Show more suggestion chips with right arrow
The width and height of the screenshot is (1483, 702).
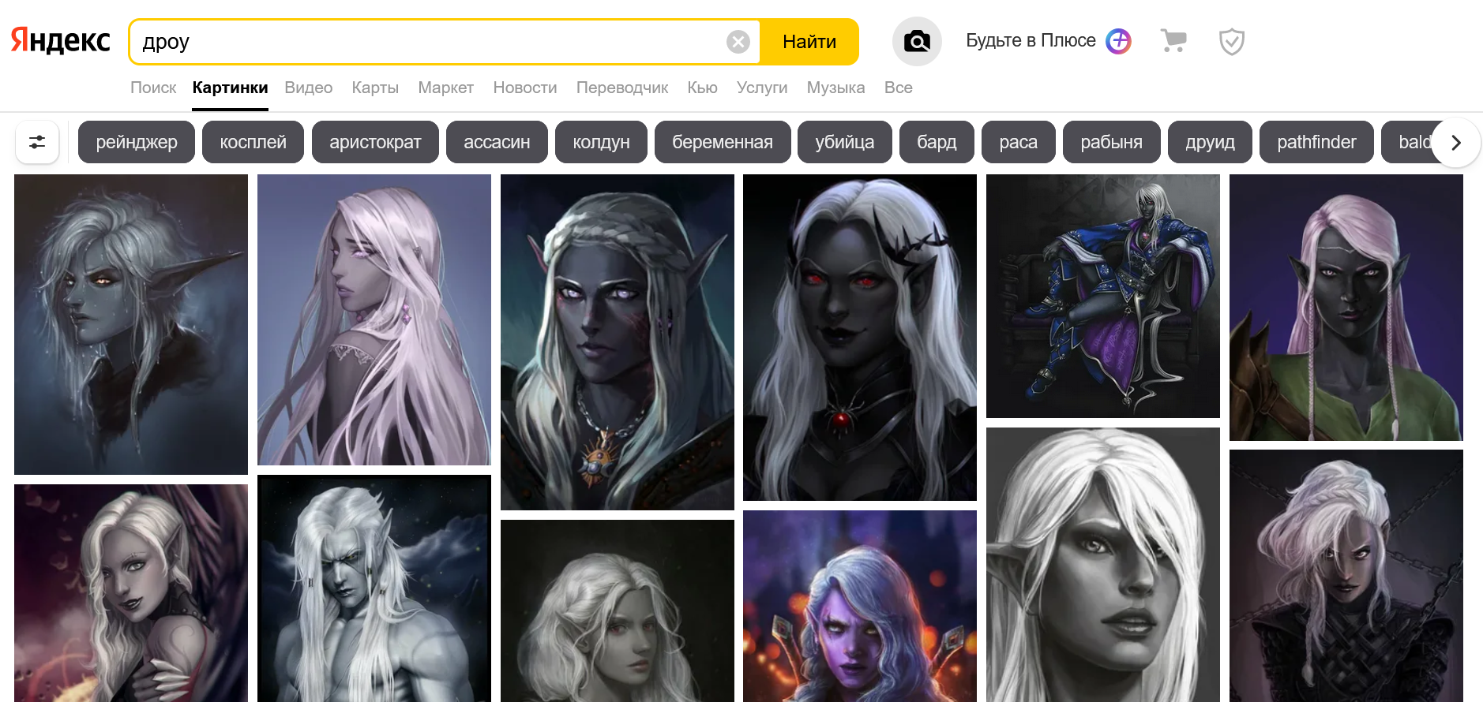pyautogui.click(x=1456, y=142)
